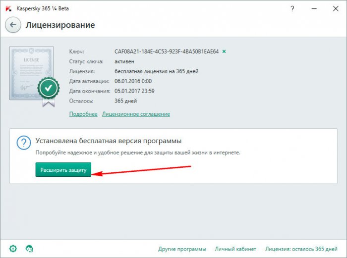Click the status value активен
Viewport: 347px width, 258px height.
pyautogui.click(x=124, y=61)
